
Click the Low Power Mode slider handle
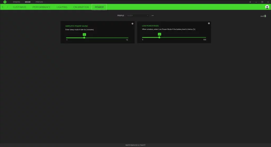click(x=159, y=37)
